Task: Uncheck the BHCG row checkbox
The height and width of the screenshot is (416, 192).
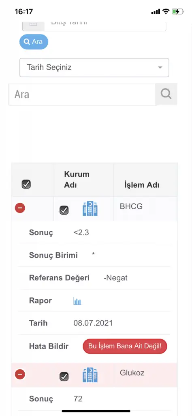Action: pyautogui.click(x=64, y=210)
